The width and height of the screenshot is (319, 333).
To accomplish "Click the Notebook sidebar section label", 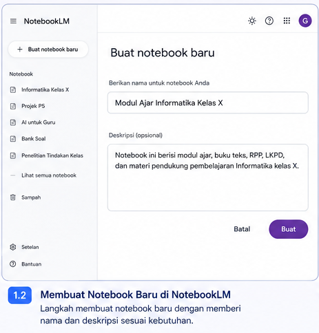I will [21, 74].
